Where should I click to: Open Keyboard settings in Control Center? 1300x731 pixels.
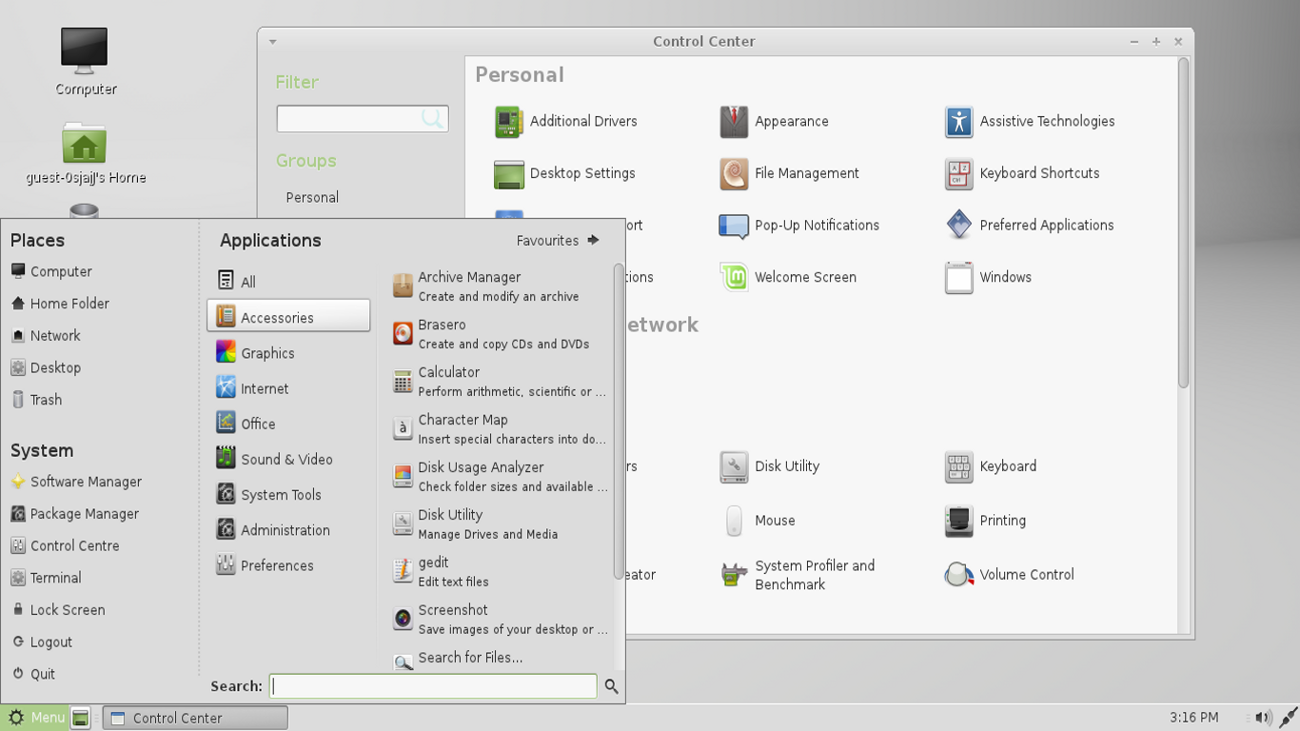(990, 466)
